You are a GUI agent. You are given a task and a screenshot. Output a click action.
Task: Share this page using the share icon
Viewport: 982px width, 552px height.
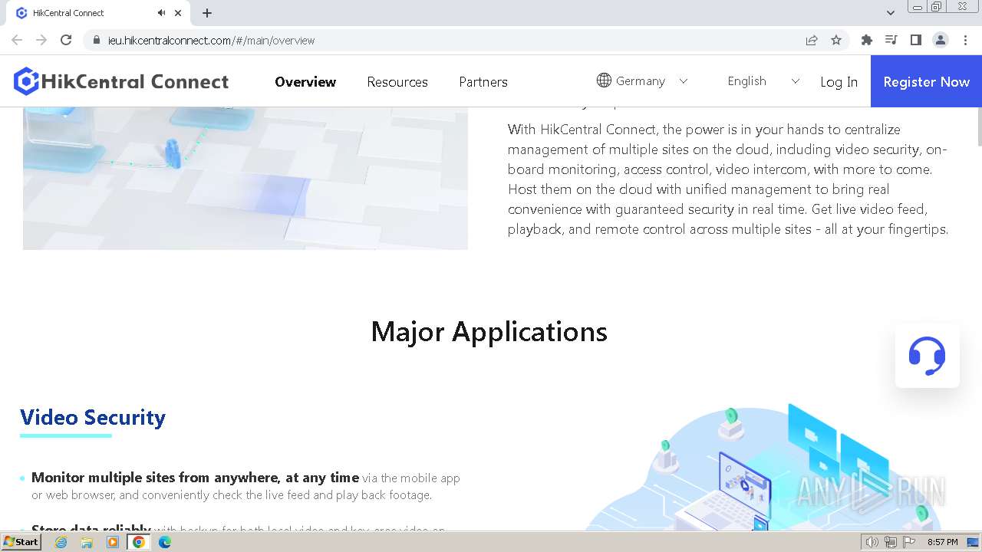tap(812, 40)
